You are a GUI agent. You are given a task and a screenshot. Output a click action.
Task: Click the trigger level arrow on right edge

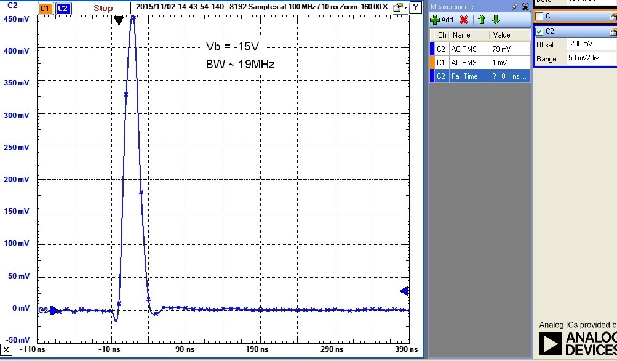pos(404,291)
